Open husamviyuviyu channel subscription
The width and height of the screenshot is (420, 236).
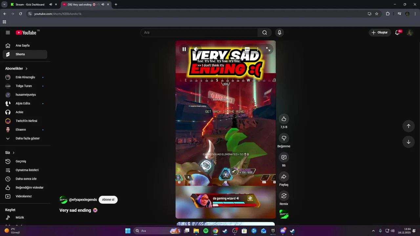(x=25, y=95)
